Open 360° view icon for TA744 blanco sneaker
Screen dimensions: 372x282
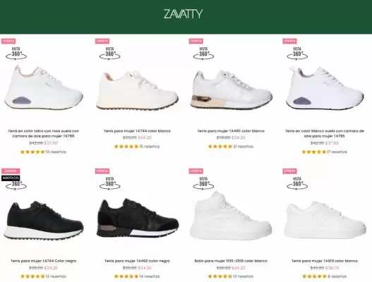[110, 54]
